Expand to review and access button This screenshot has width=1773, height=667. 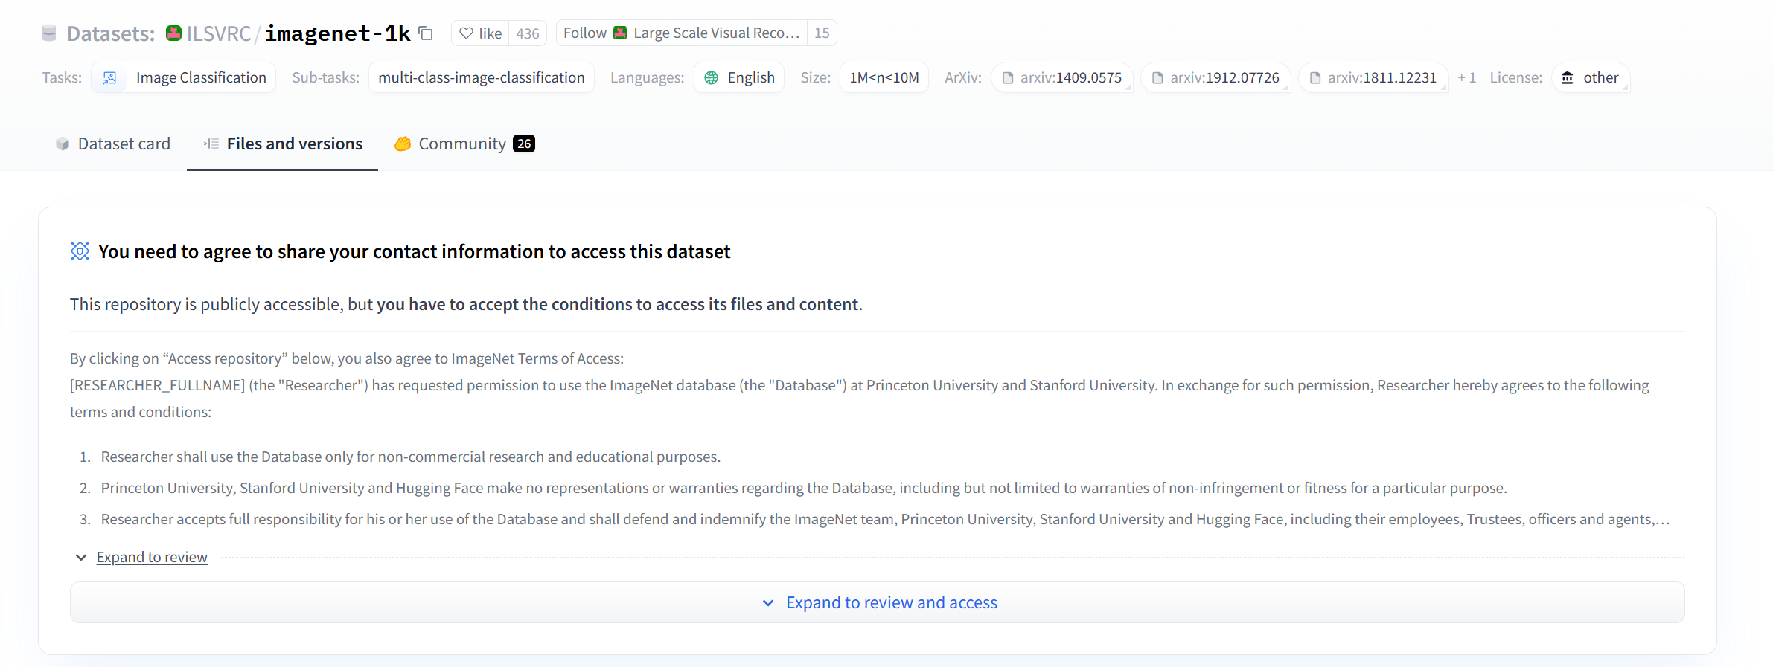(x=877, y=602)
